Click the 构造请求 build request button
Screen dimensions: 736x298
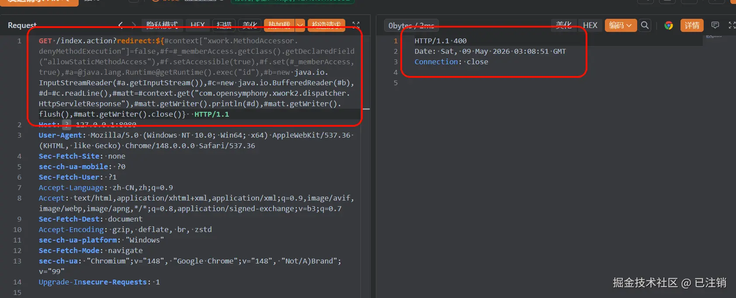click(326, 25)
